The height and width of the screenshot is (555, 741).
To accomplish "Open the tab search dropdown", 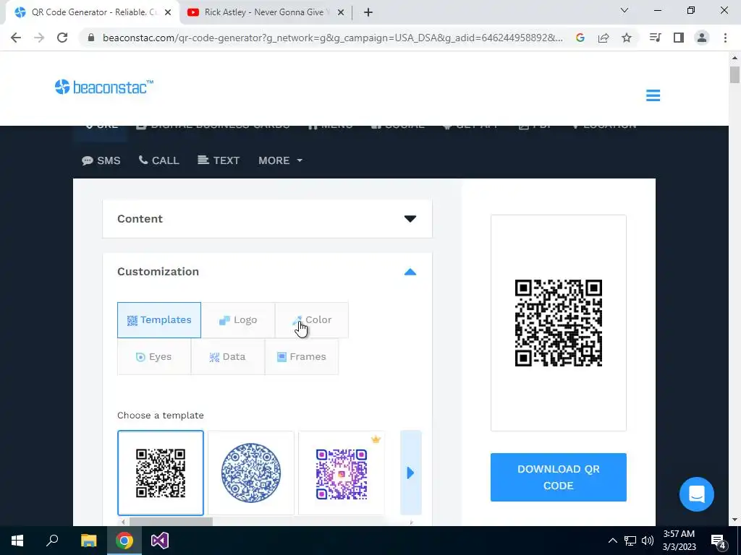I will (624, 10).
